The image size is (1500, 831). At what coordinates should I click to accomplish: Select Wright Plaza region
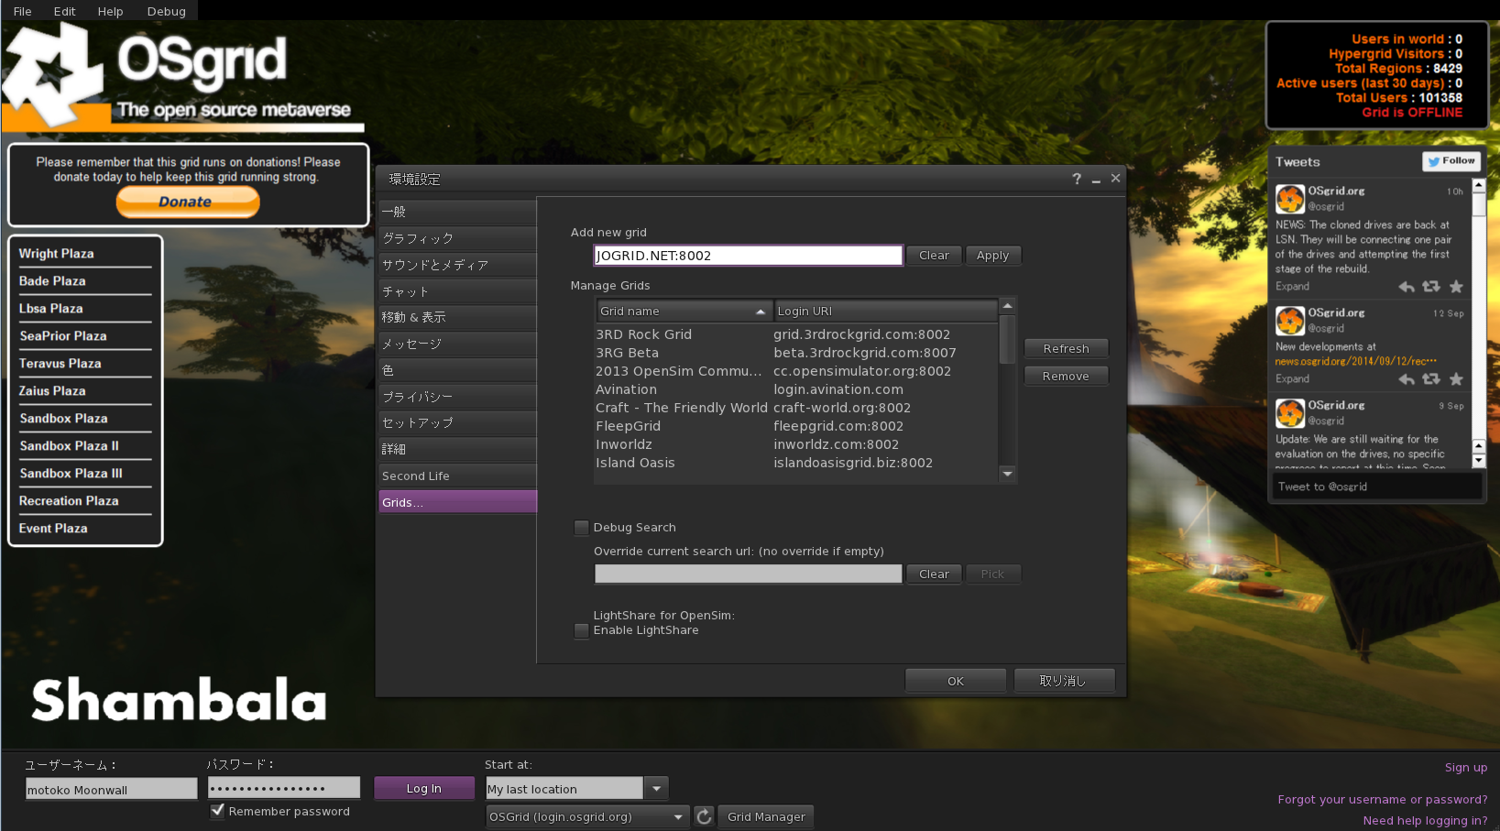coord(57,254)
